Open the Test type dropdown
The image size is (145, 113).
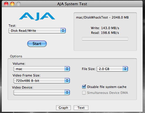click(x=37, y=31)
